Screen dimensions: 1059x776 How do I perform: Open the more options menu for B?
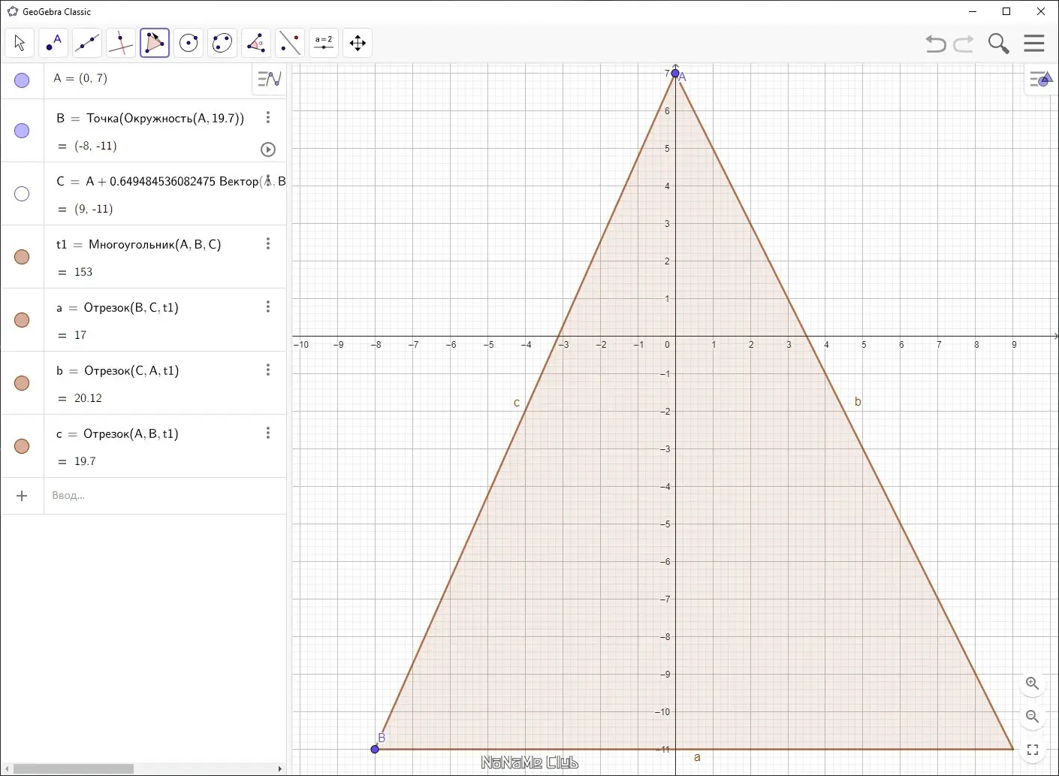point(268,117)
